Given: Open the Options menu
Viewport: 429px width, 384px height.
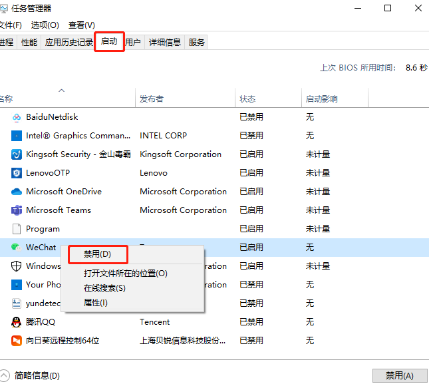Looking at the screenshot, I should point(45,25).
